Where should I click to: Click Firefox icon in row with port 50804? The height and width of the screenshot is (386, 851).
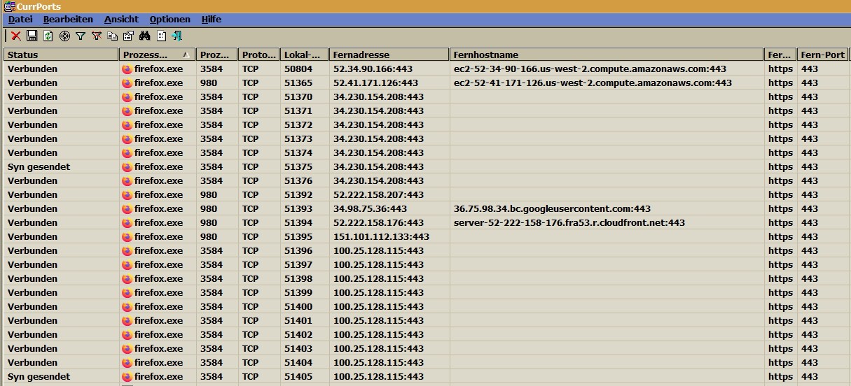tap(127, 69)
